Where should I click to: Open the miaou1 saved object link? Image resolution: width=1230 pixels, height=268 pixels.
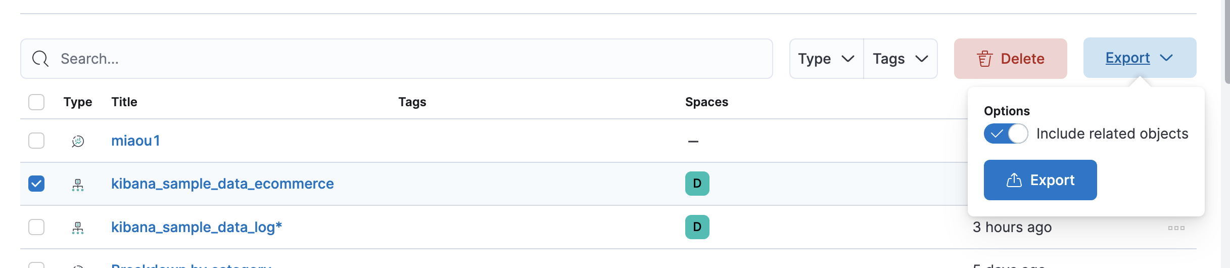point(135,141)
